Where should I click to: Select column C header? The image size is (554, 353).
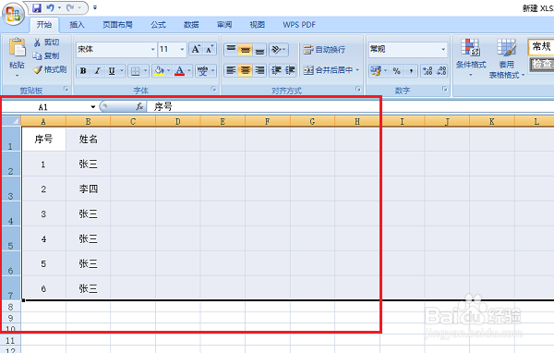(133, 121)
